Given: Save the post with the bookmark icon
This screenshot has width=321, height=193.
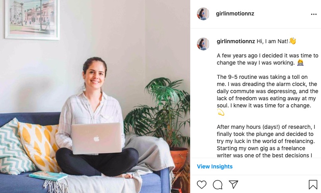Looking at the screenshot, I should tap(313, 185).
